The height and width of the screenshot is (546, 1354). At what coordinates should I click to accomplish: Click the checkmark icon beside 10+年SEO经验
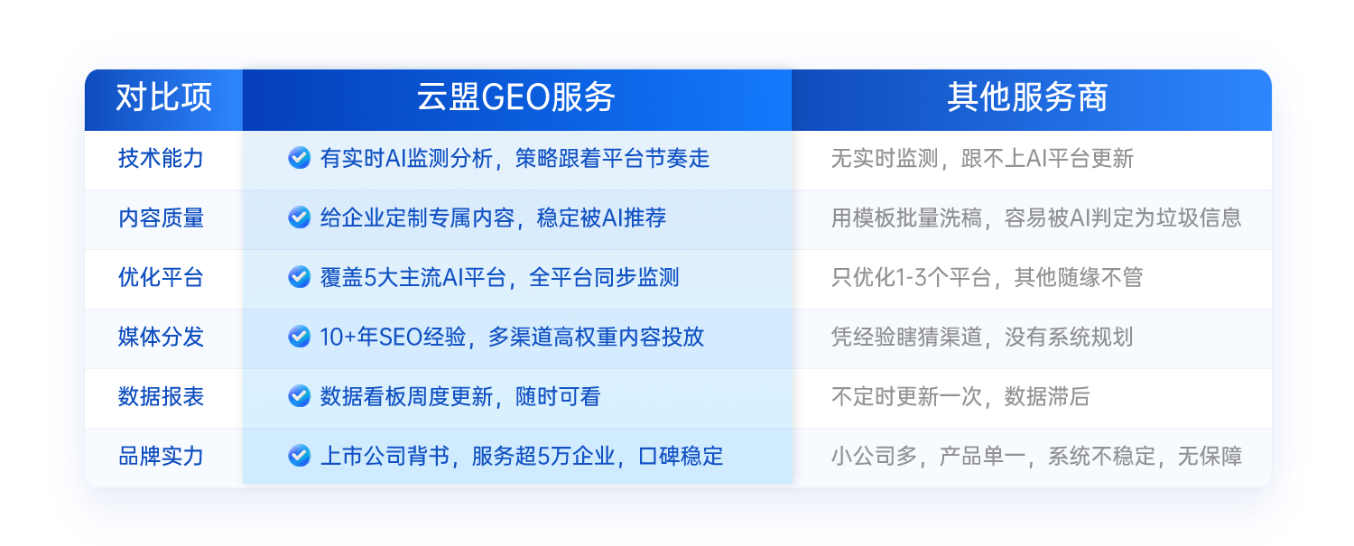(299, 337)
